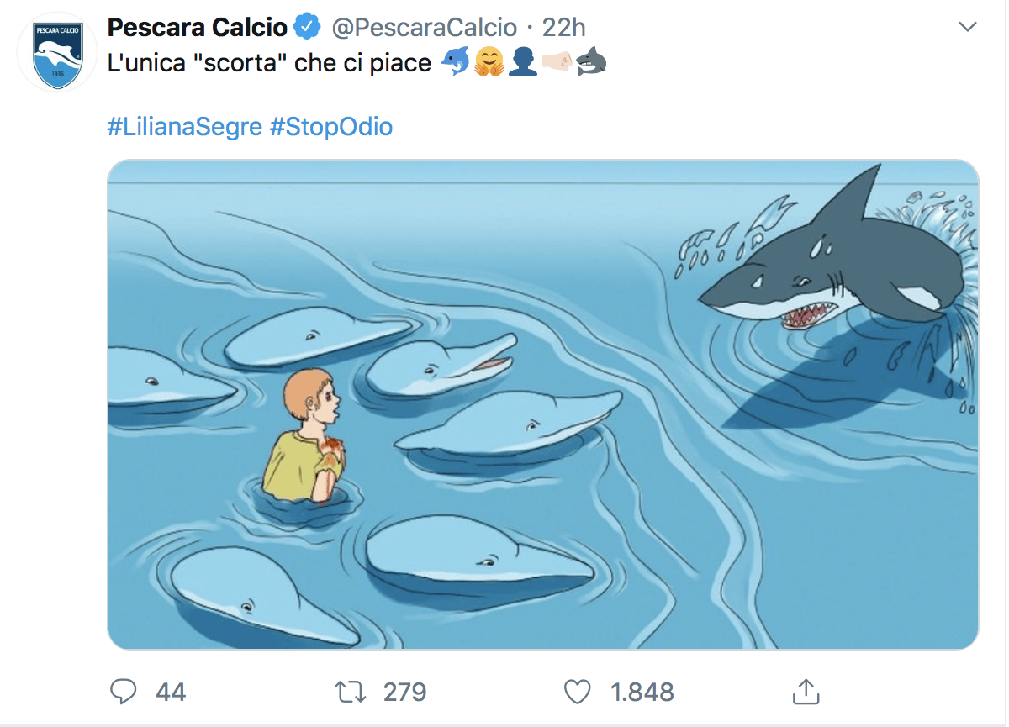Click the hugging face emoji
The width and height of the screenshot is (1009, 727).
489,64
